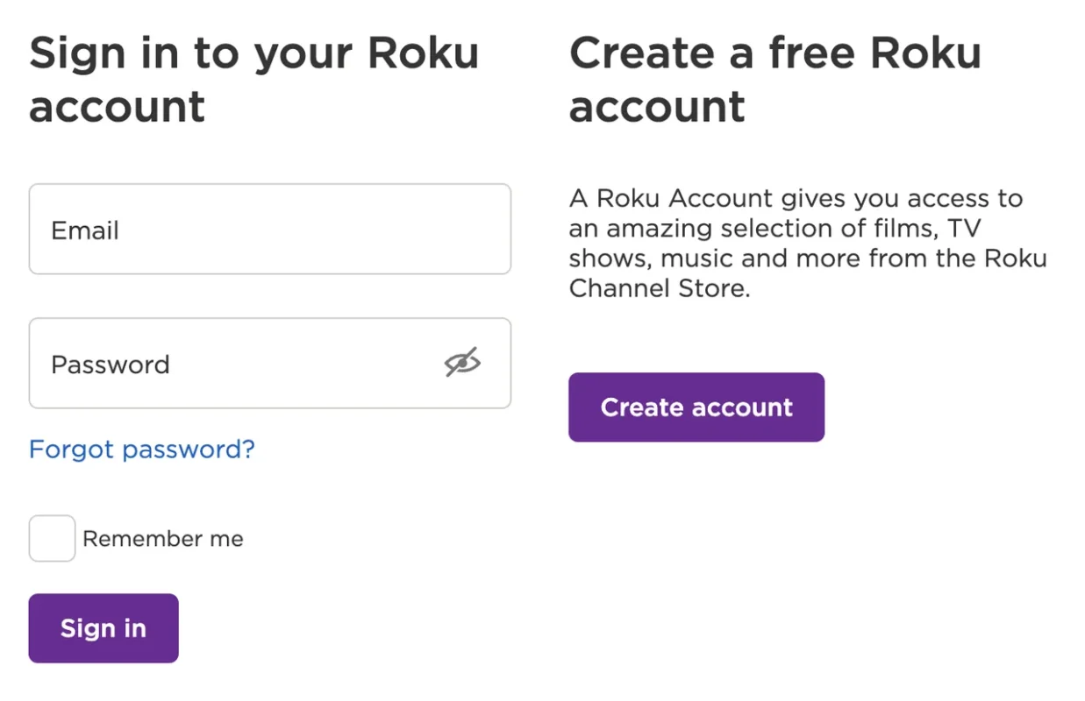Tick the Remember me checkbox
This screenshot has width=1085, height=701.
pyautogui.click(x=52, y=538)
